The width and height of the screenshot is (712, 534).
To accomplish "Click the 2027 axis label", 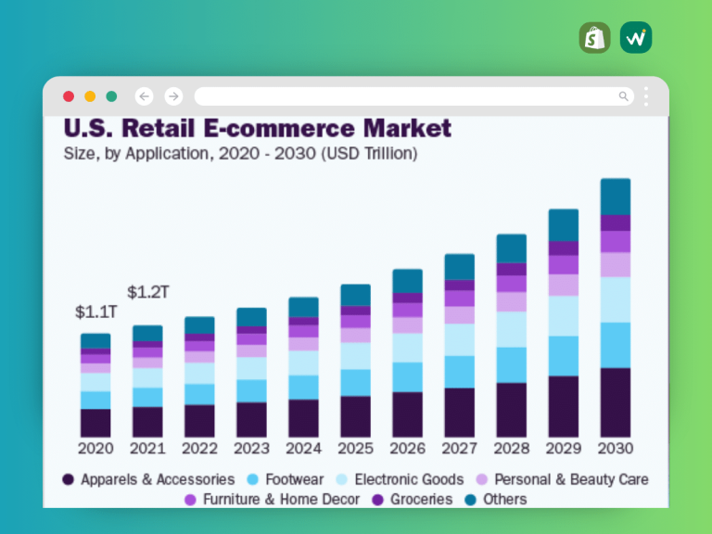I will coord(460,449).
